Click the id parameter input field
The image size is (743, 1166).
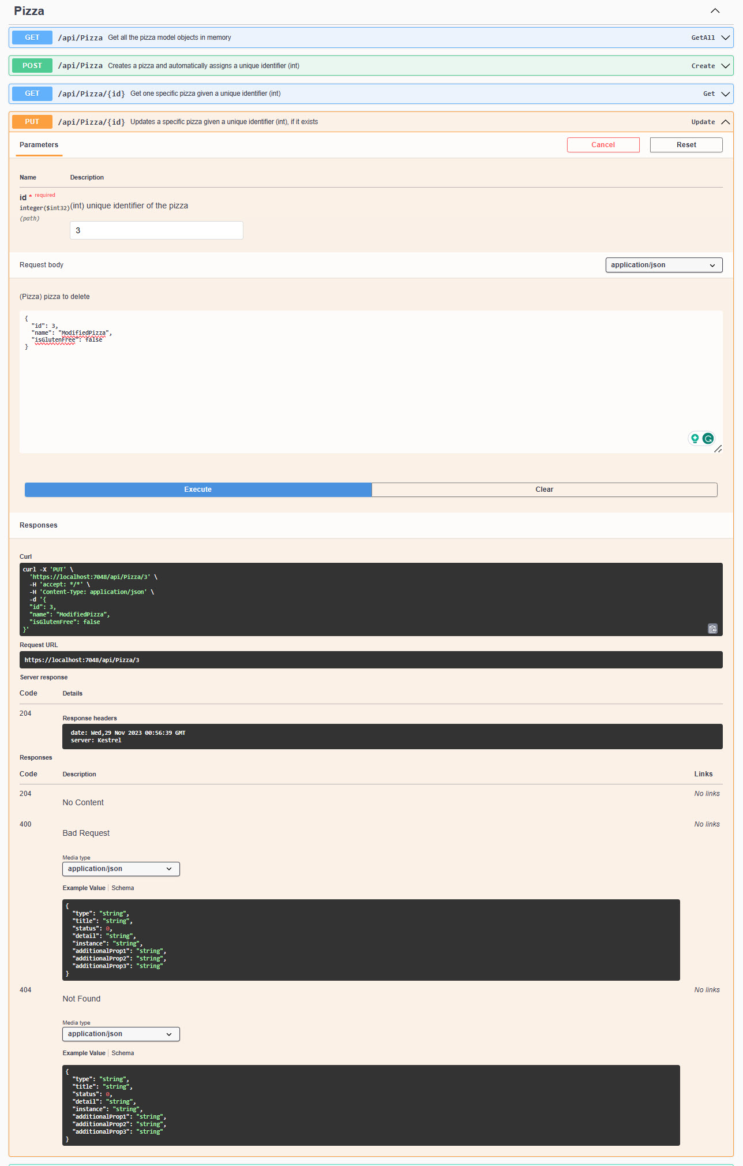click(x=156, y=230)
